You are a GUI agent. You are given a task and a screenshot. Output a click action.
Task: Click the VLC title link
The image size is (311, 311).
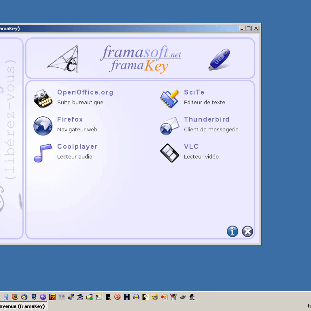pyautogui.click(x=191, y=146)
